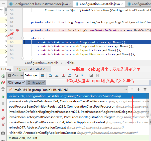Toggle the auto-test icon in debug sidebar
The height and width of the screenshot is (141, 151).
tap(3, 89)
